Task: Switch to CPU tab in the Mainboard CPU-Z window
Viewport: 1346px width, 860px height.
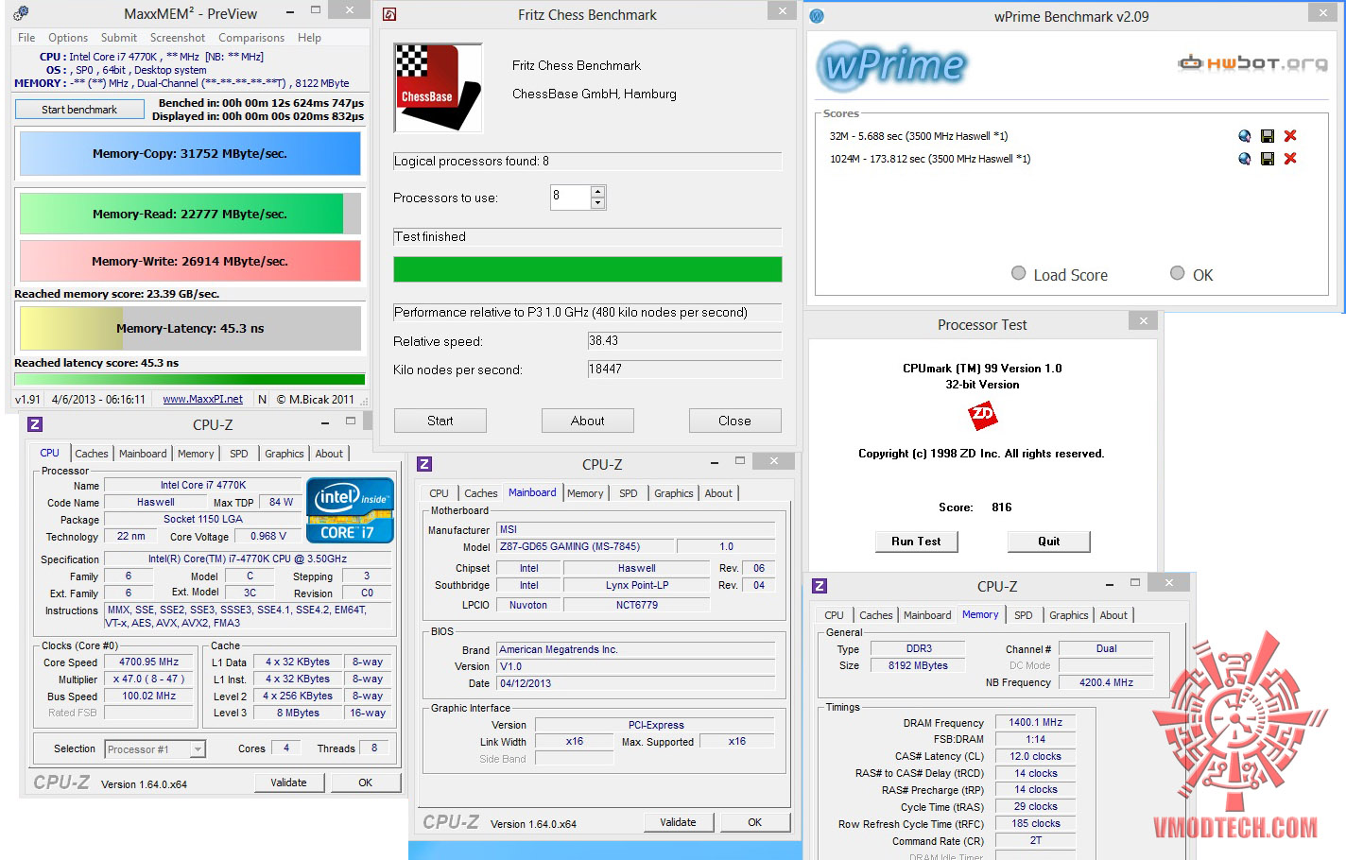Action: pos(439,493)
